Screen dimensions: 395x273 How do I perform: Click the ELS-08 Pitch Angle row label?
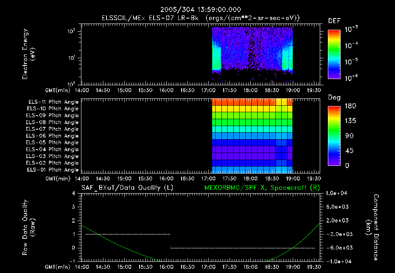(x=52, y=122)
